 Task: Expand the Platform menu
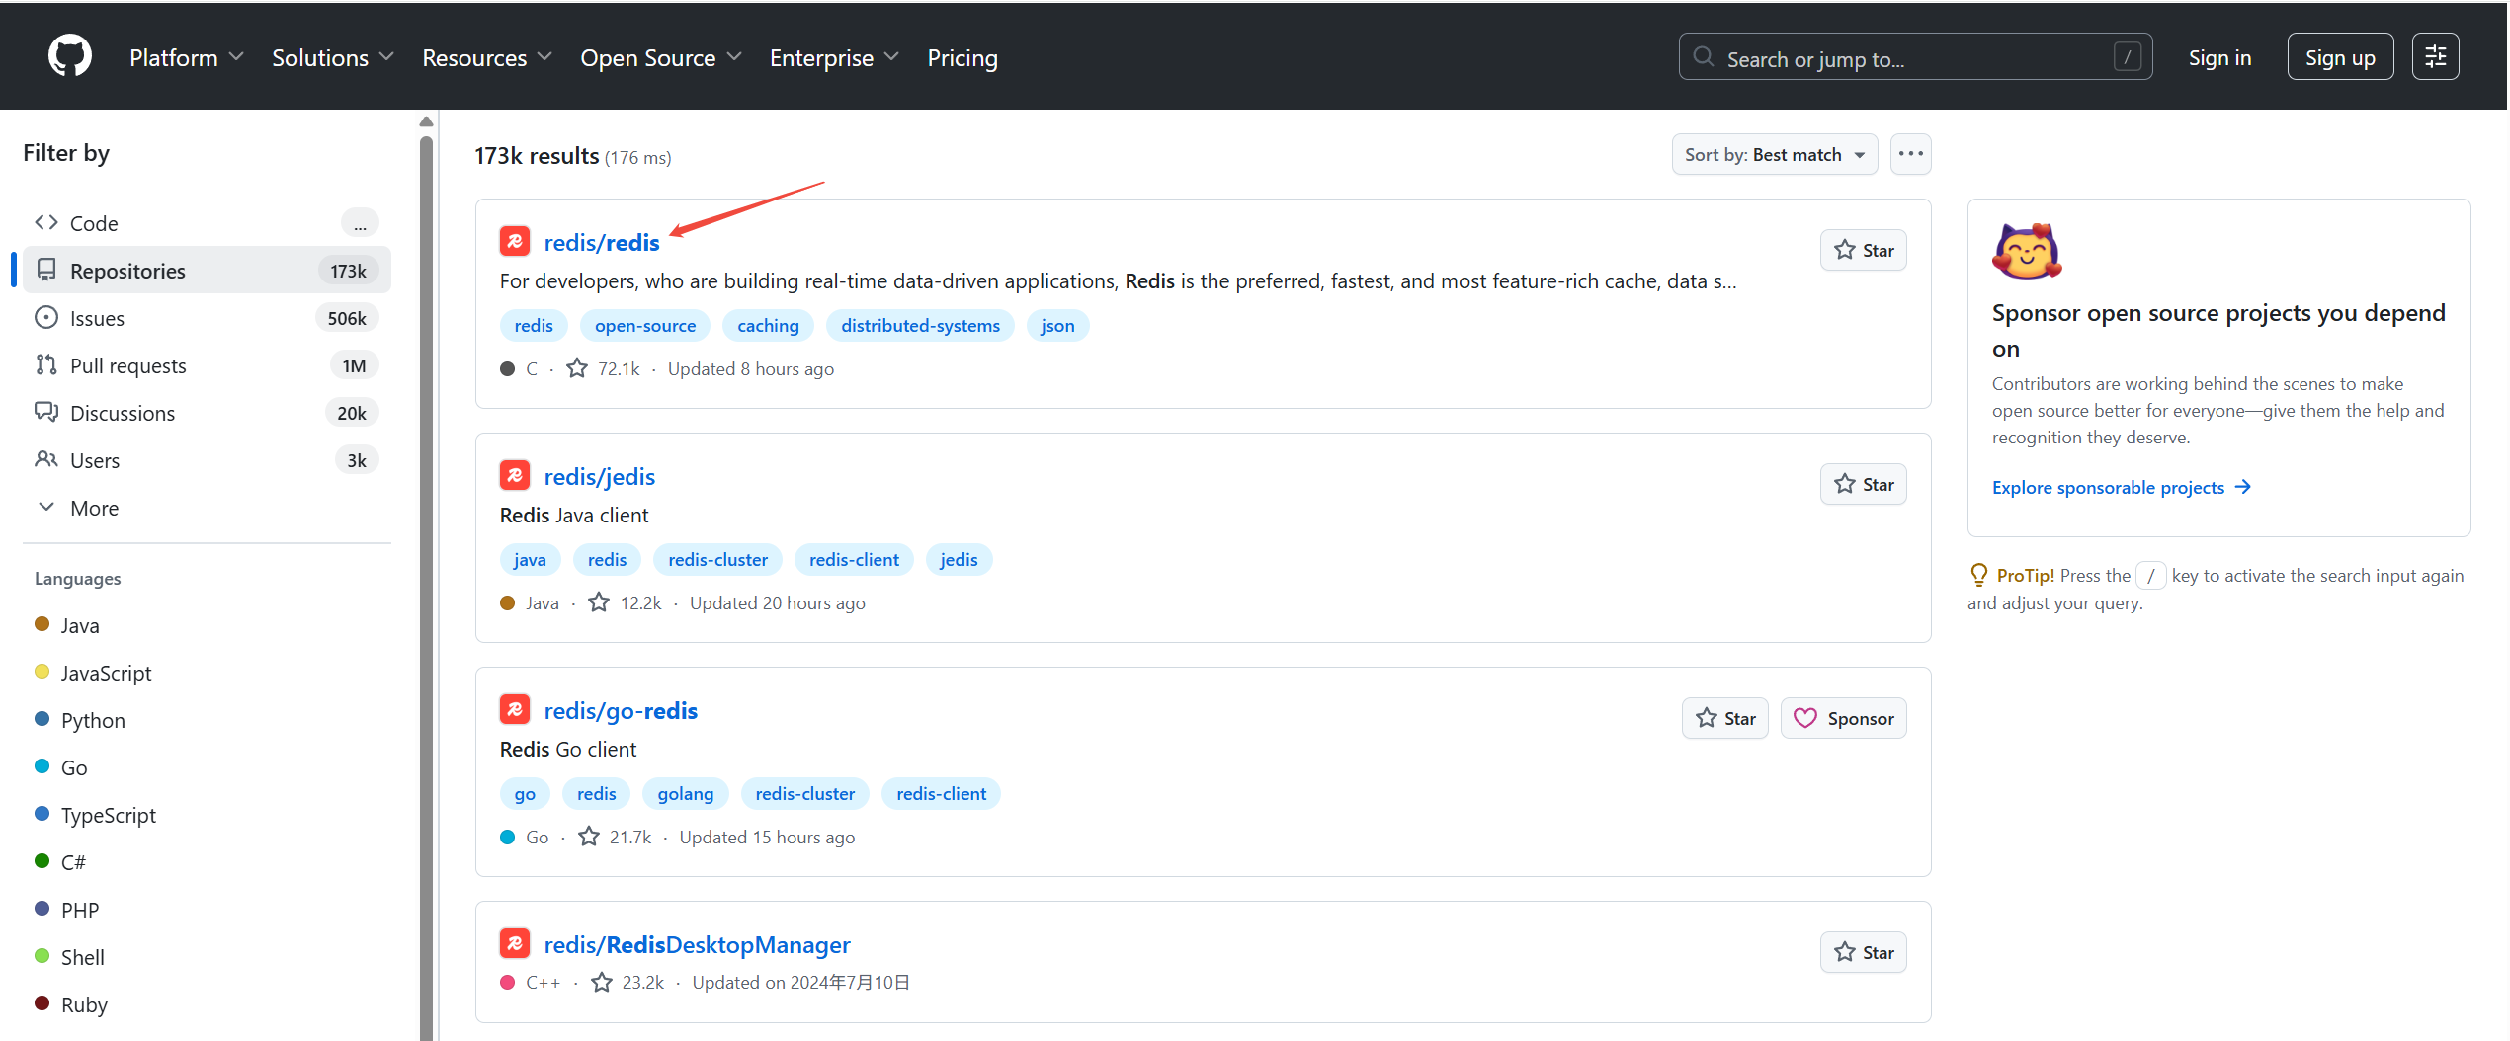click(186, 58)
